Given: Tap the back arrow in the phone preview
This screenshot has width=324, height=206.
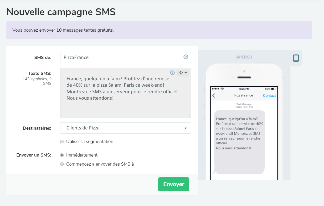Looking at the screenshot, I should 214,96.
